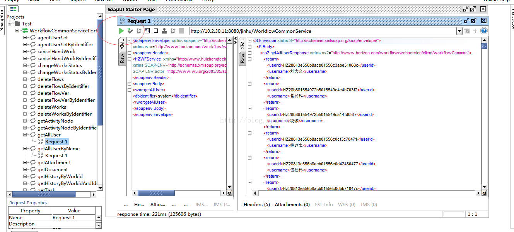Image resolution: width=514 pixels, height=232 pixels.
Task: Expand the getAttachment operation node
Action: pyautogui.click(x=25, y=162)
